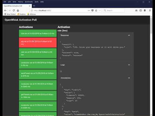The image size is (155, 116).
Task: Open the History menu
Action: tap(20, 2)
